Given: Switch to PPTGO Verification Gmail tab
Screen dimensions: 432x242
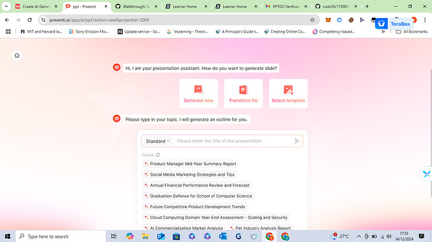Looking at the screenshot, I should [x=285, y=6].
